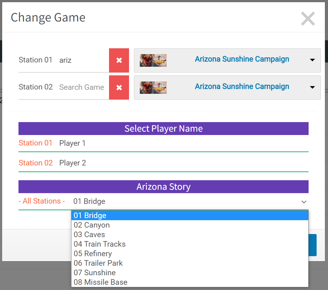Close the Change Game dialog
328x290 pixels.
308,18
